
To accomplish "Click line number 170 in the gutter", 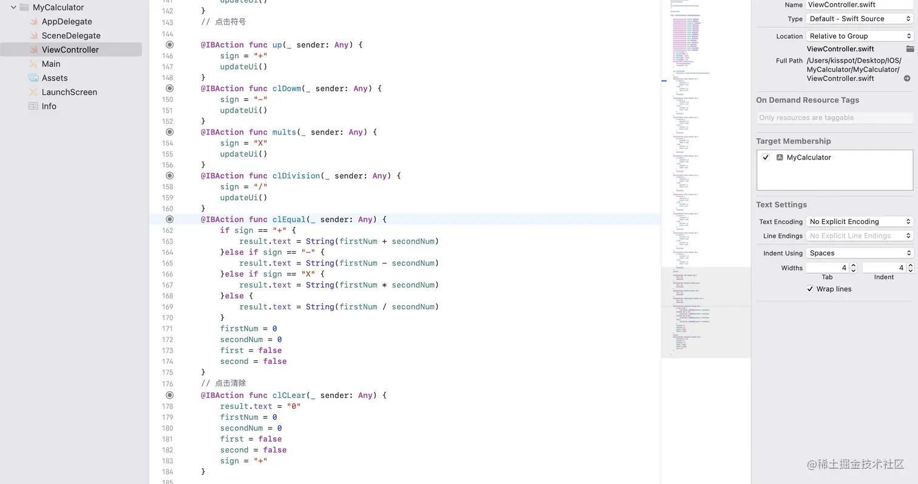I will (168, 318).
